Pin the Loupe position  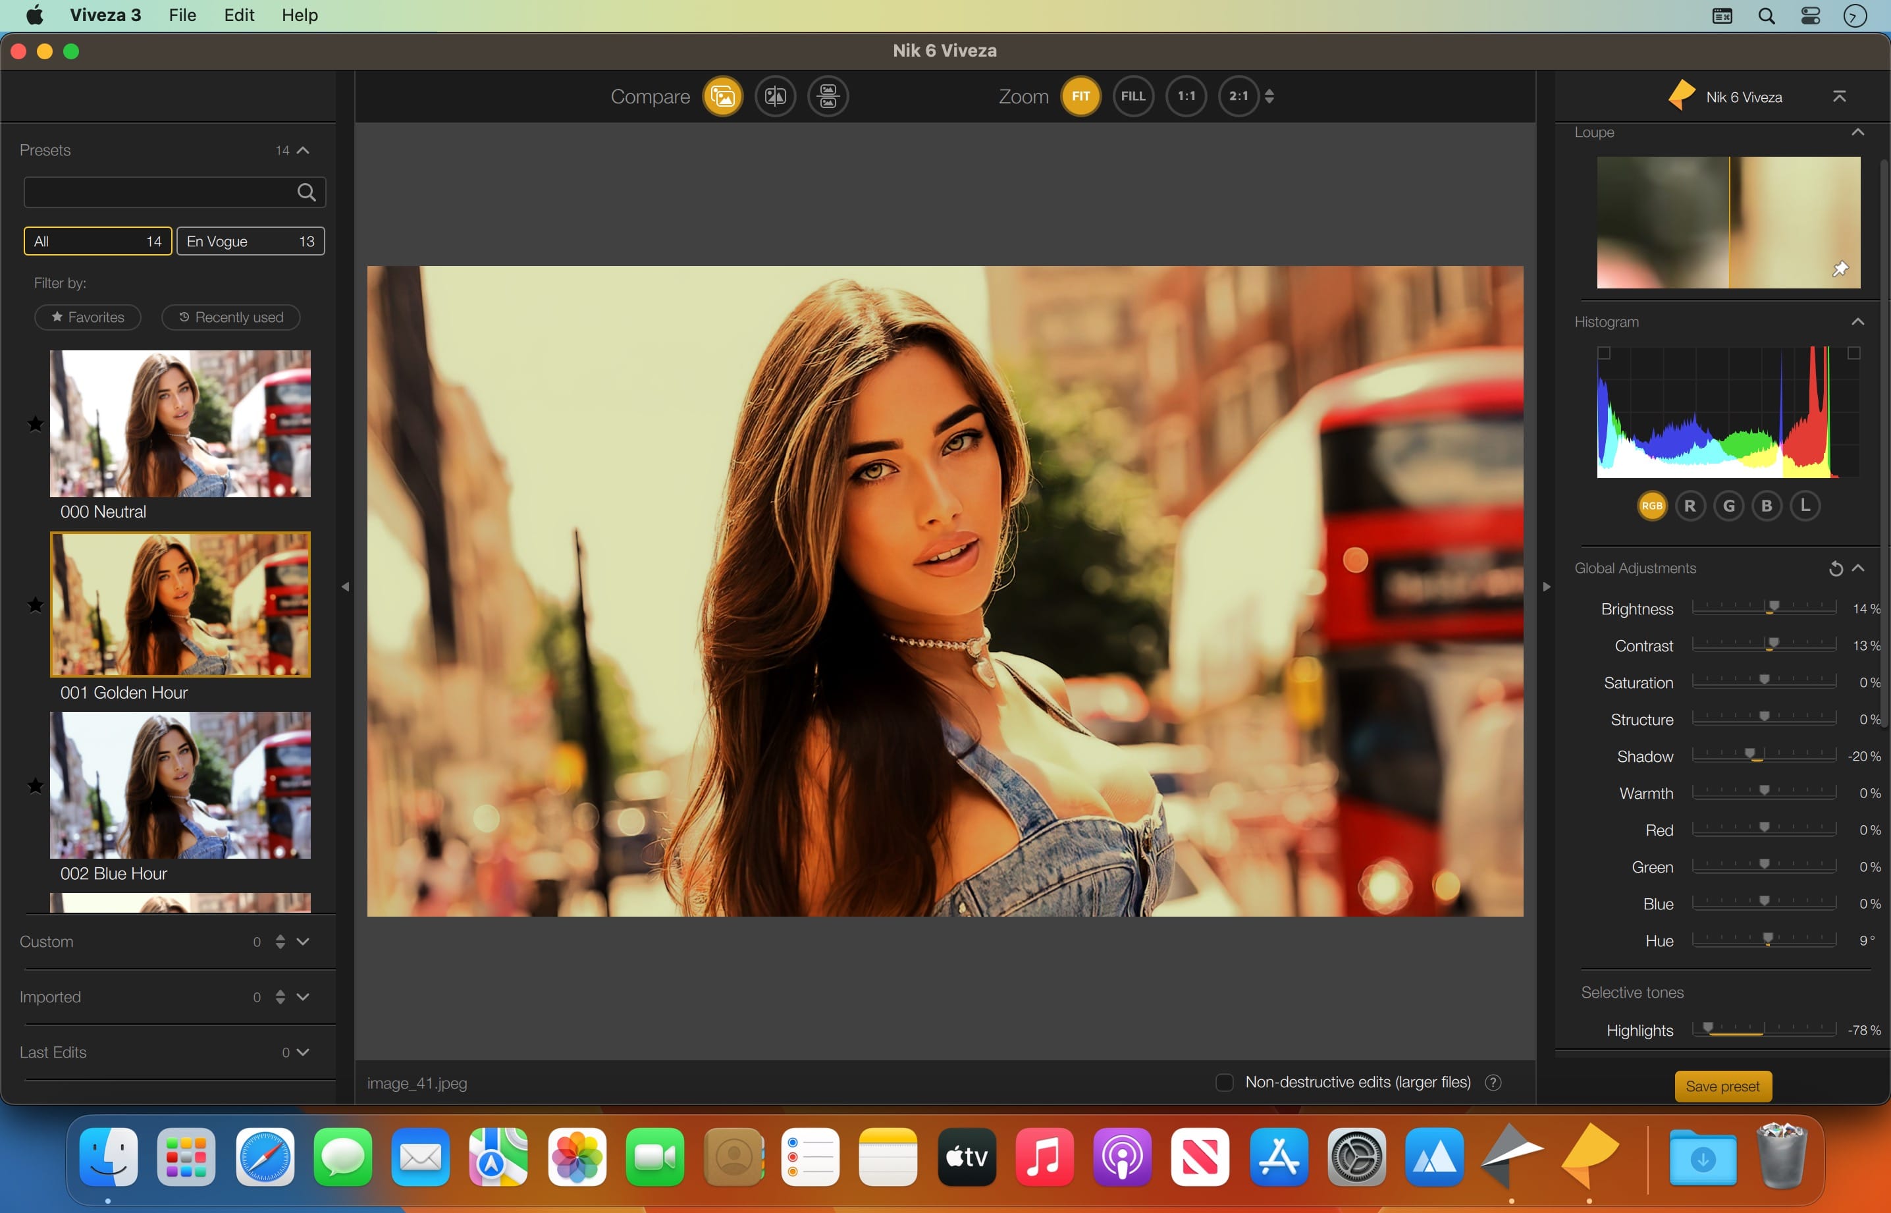(x=1840, y=269)
